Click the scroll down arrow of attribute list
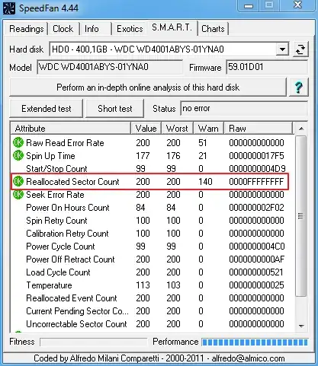The image size is (318, 366). click(301, 326)
